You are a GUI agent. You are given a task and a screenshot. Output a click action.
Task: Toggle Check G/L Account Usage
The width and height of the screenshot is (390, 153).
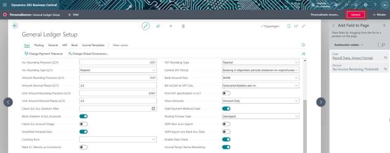(x=83, y=124)
